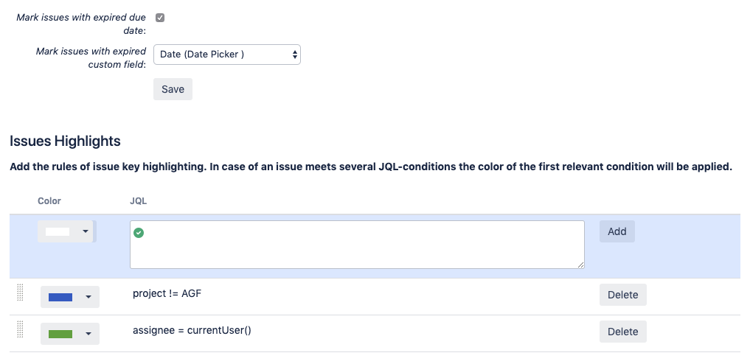750x364 pixels.
Task: Click the Save button
Action: click(x=173, y=89)
